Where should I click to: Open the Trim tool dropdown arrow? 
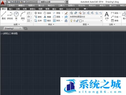point(62,13)
